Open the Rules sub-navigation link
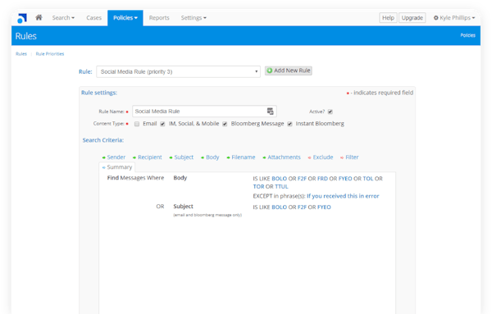Image resolution: width=492 pixels, height=314 pixels. [21, 54]
